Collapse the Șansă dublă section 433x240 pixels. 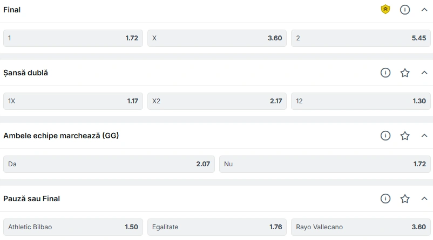[424, 73]
